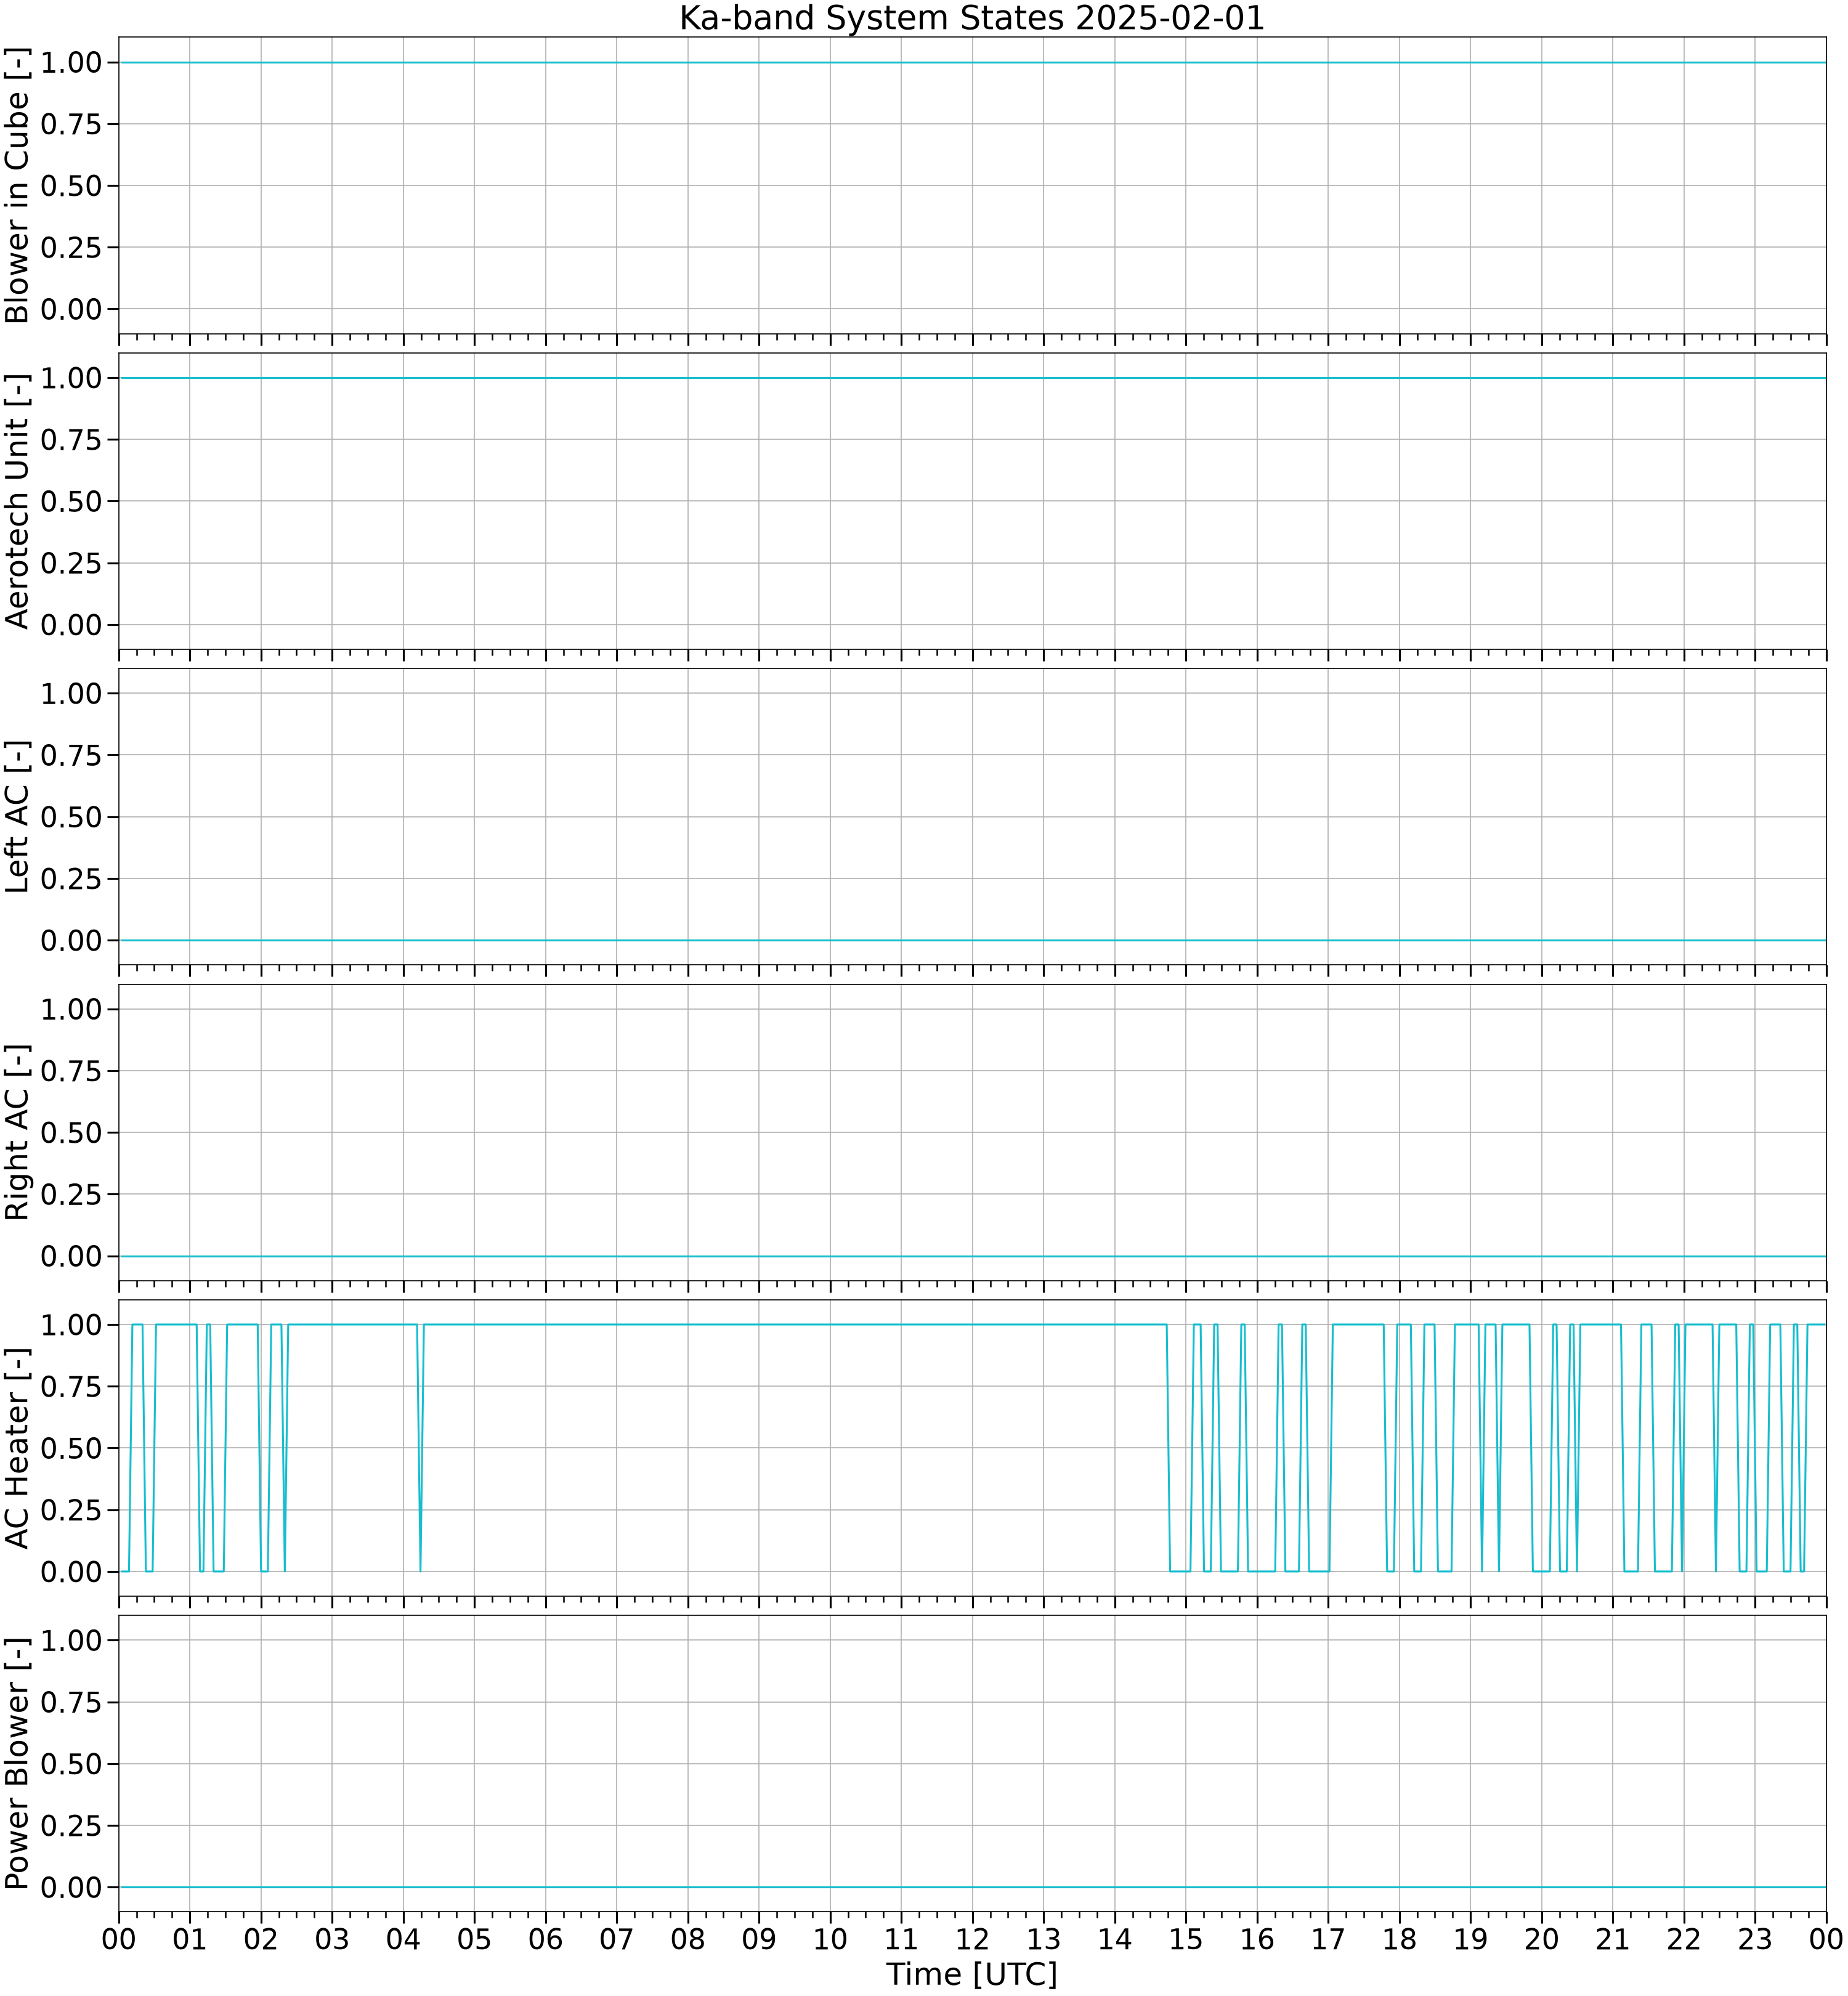This screenshot has width=1848, height=1996.
Task: Click the Aerotech Unit axis label
Action: (18, 501)
